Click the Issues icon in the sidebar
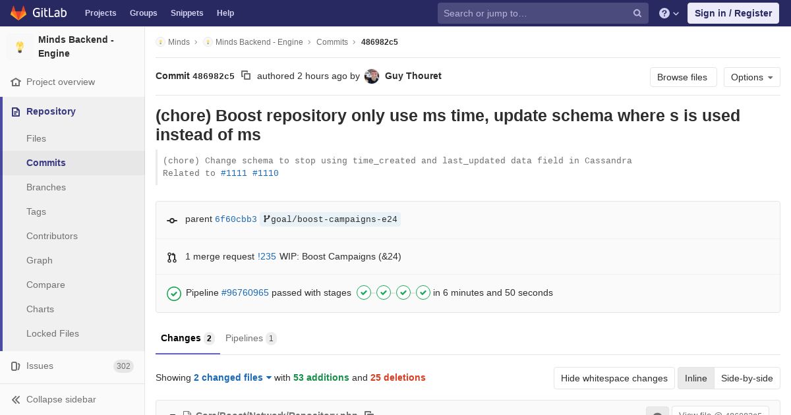This screenshot has width=791, height=415. (x=16, y=366)
